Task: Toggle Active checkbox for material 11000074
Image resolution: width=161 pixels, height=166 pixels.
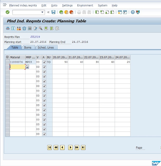Action: point(44,62)
